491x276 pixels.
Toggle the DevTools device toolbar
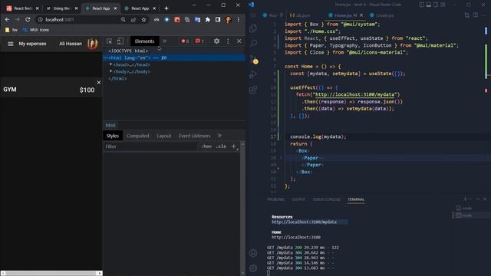tap(120, 41)
